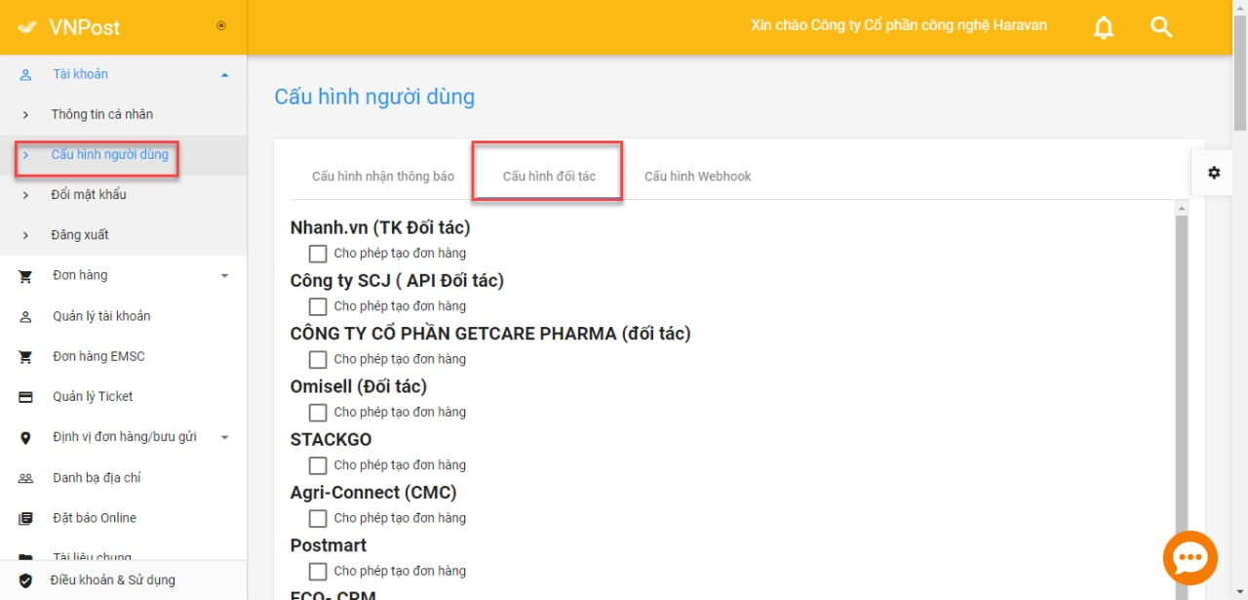Tick checkbox under GETCARE PHARMA
1248x600 pixels.
tap(318, 359)
